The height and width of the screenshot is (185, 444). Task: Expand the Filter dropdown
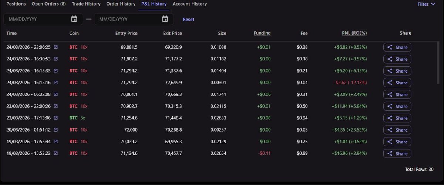coord(426,4)
